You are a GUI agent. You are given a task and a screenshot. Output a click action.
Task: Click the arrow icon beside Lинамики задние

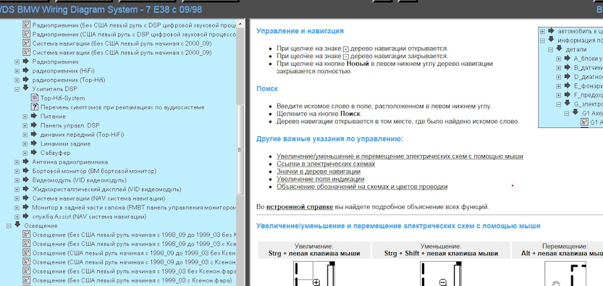tap(34, 144)
